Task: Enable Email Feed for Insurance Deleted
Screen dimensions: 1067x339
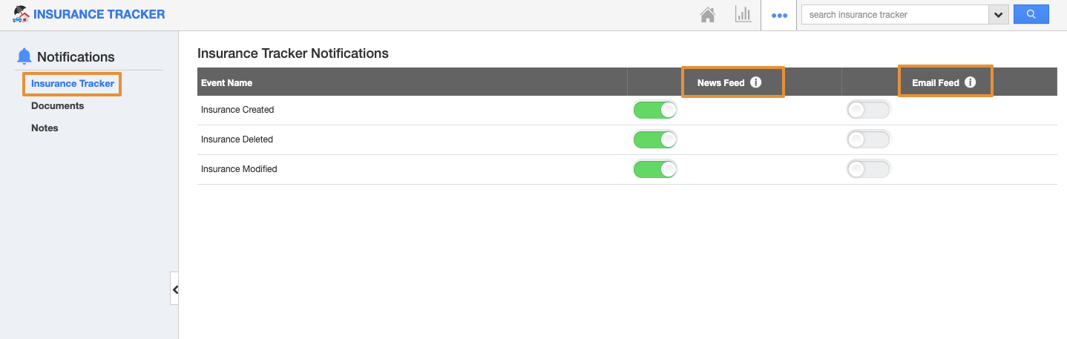Action: click(x=869, y=139)
